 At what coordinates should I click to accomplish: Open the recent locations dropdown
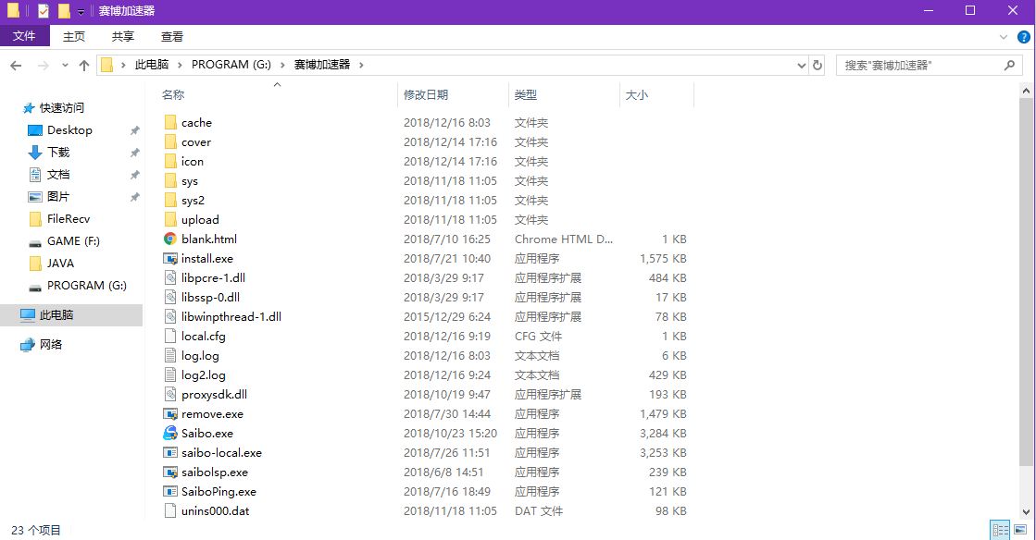[65, 65]
